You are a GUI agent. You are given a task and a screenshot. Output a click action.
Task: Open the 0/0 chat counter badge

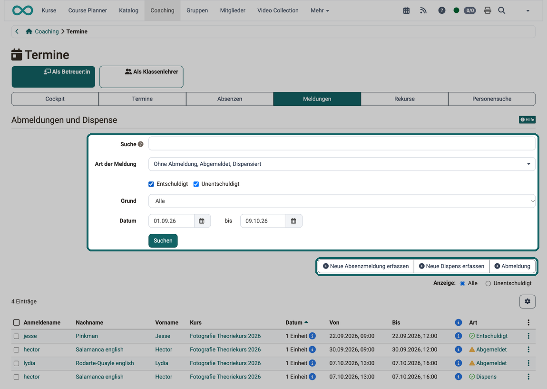pos(470,10)
